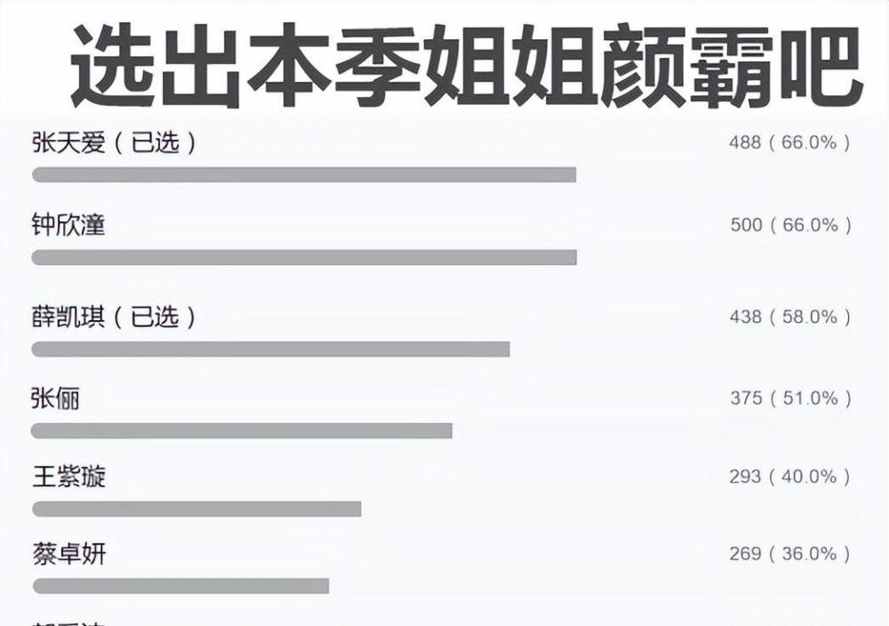Click the 王紫璇 vote progress bar
The height and width of the screenshot is (626, 889).
tap(196, 510)
